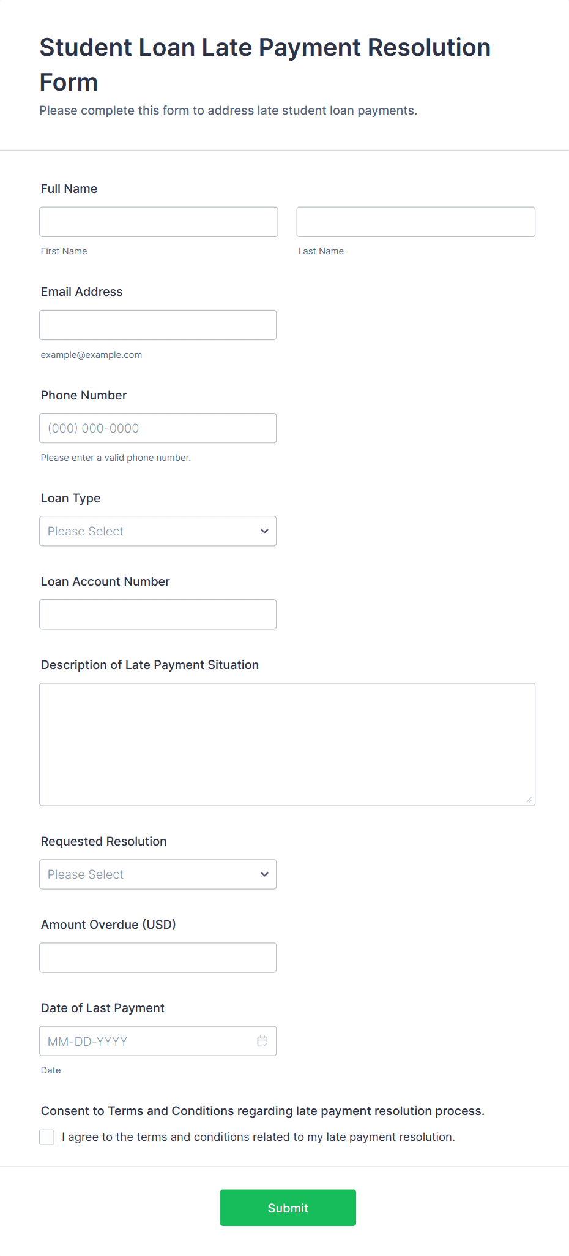The image size is (569, 1256).
Task: Grab the textarea resize handle corner
Action: pyautogui.click(x=529, y=800)
